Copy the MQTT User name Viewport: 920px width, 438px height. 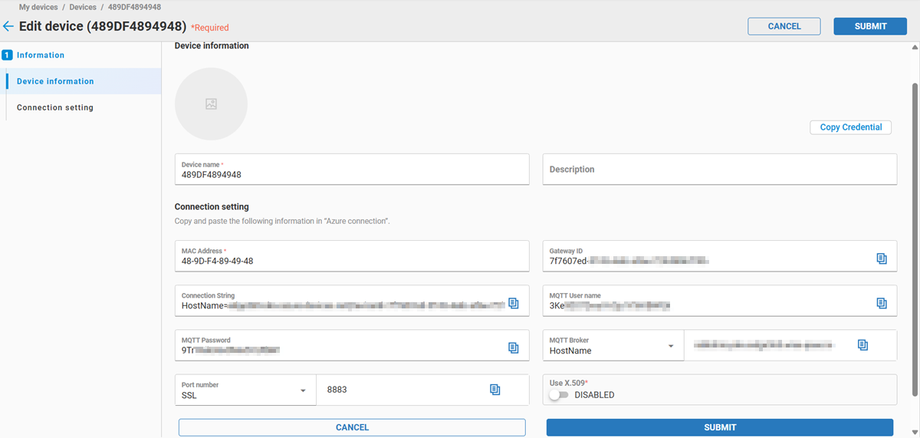[x=881, y=303]
